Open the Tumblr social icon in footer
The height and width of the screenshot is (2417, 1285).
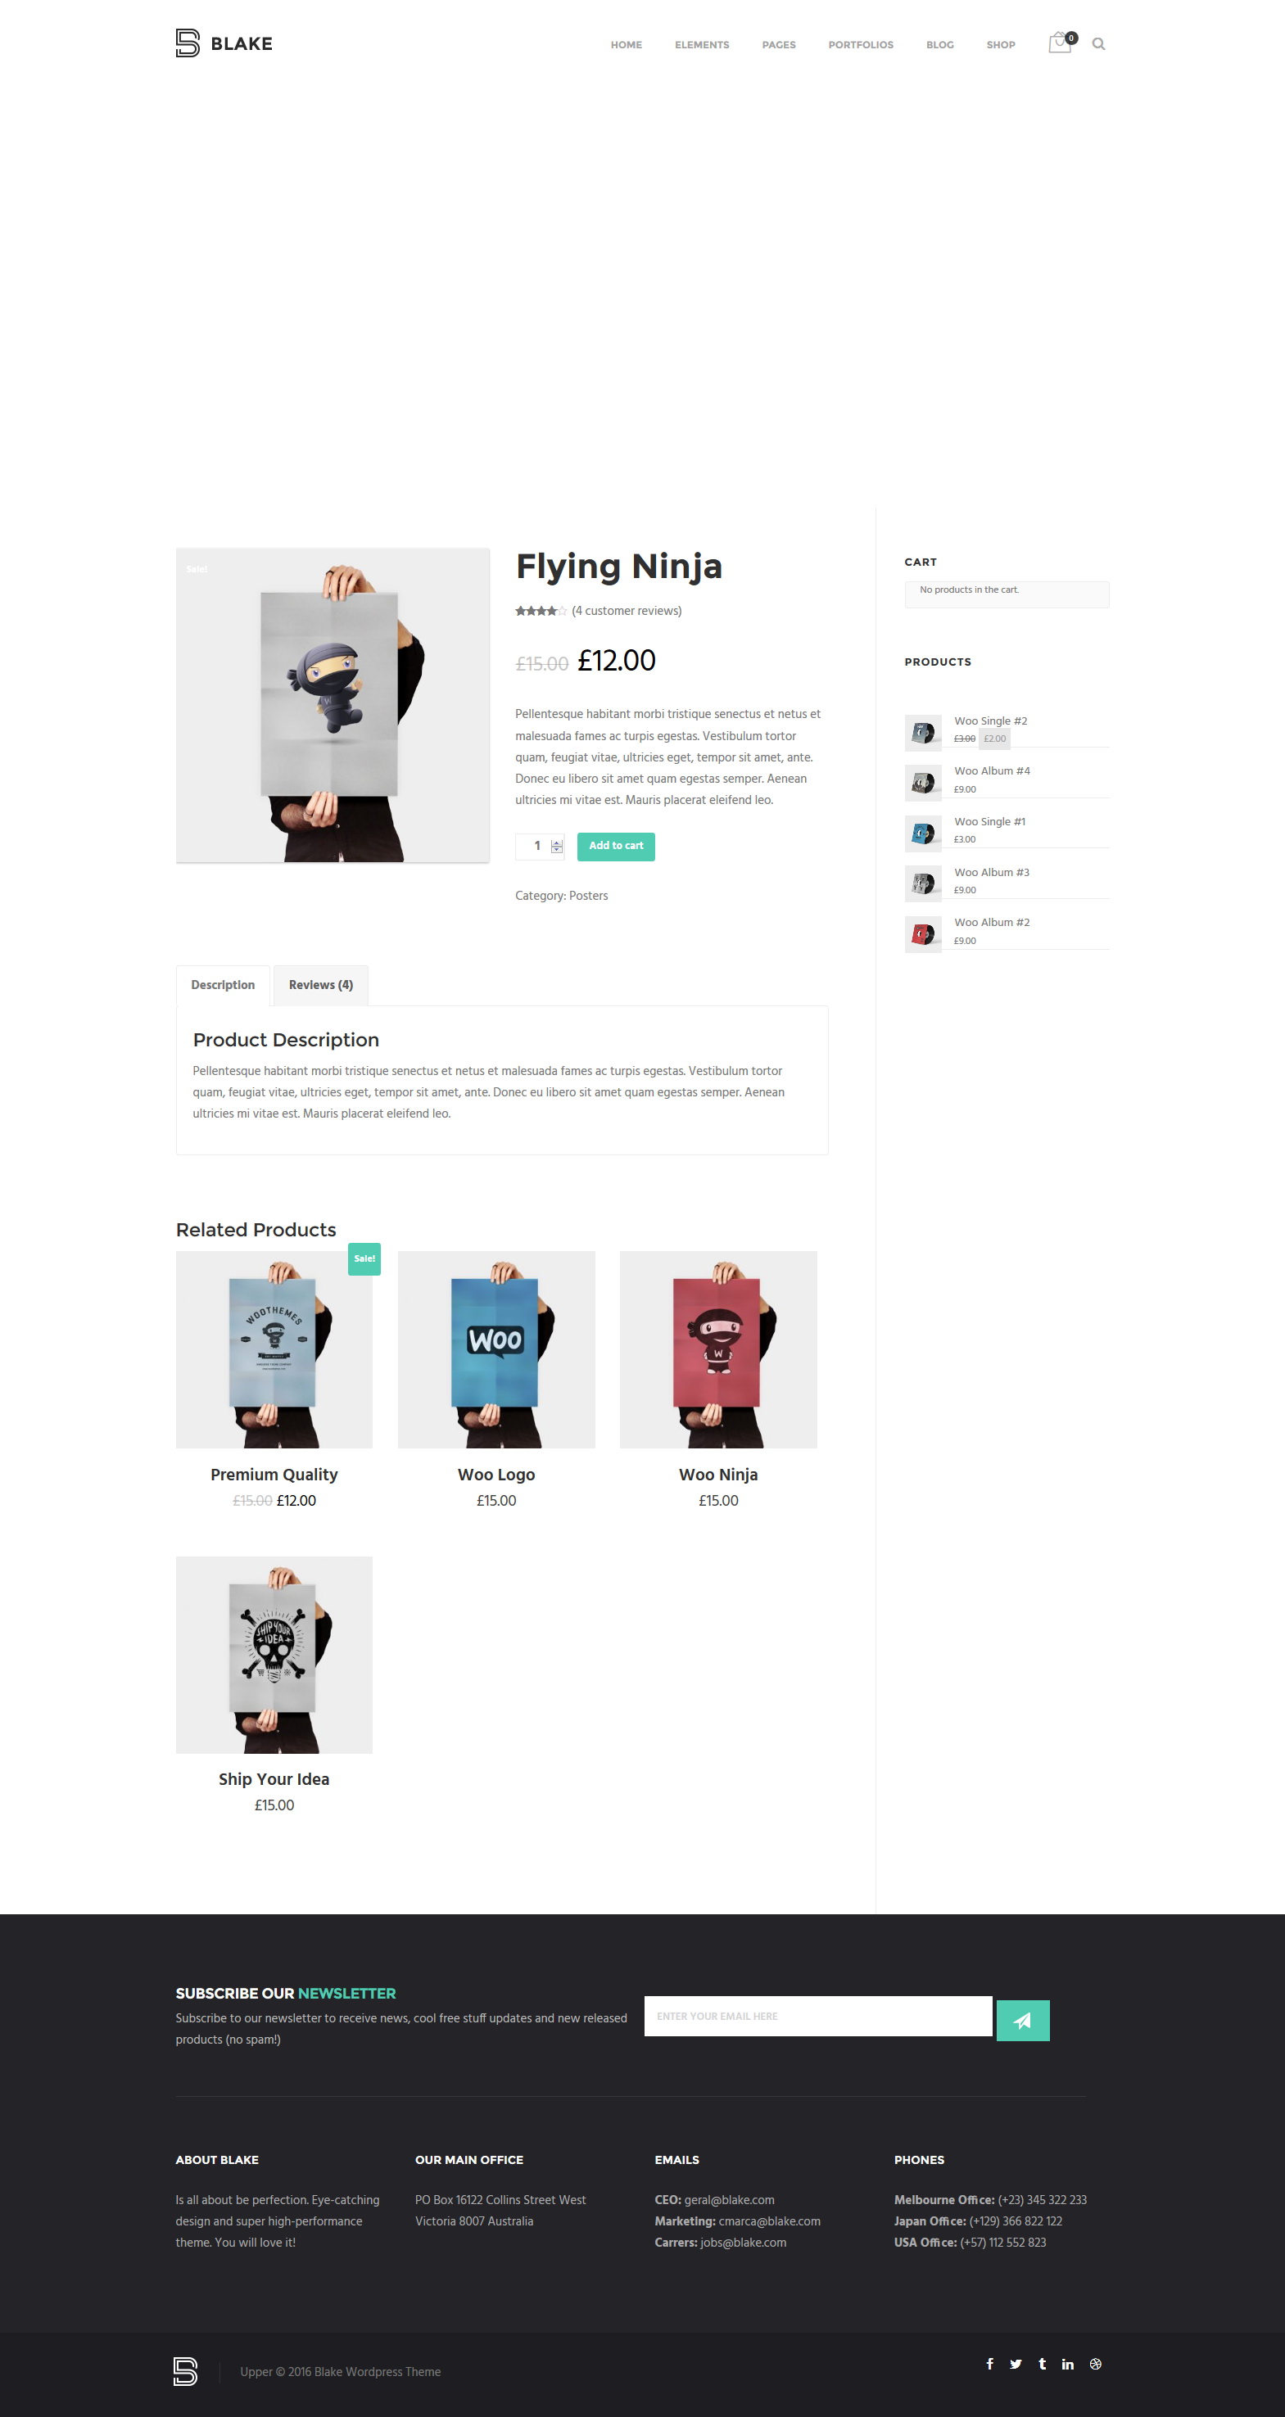(x=1042, y=2364)
